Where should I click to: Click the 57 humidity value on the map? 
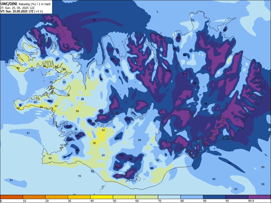point(56,106)
